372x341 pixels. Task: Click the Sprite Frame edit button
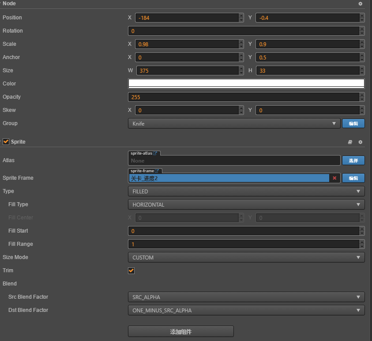[x=353, y=178]
